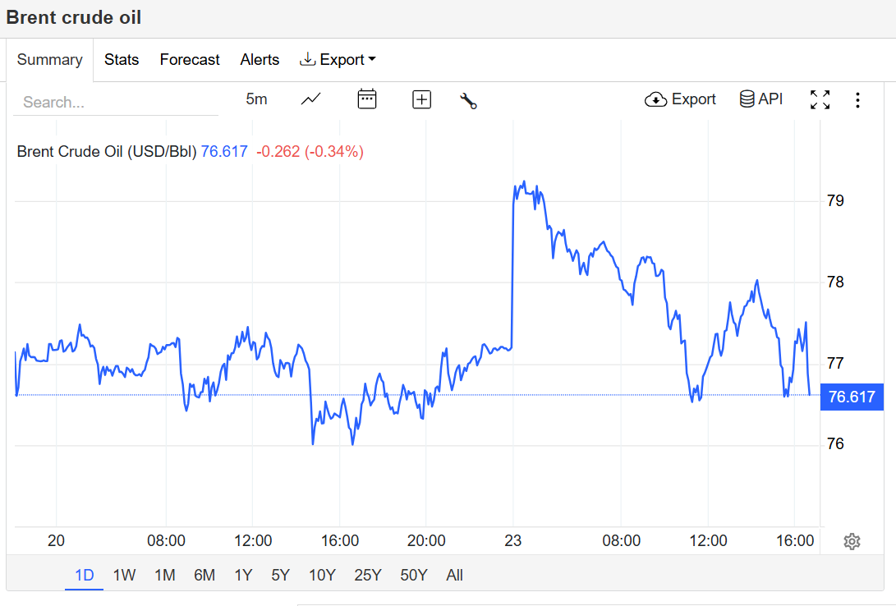Open the wrench chart tools icon
The height and width of the screenshot is (606, 896).
(x=468, y=100)
